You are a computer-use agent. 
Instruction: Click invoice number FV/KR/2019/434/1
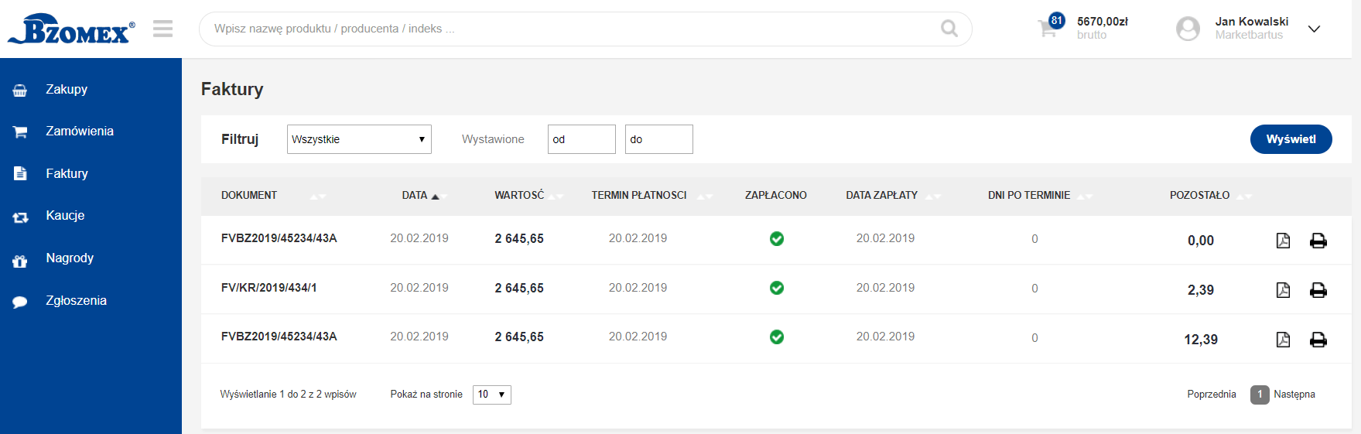(268, 288)
